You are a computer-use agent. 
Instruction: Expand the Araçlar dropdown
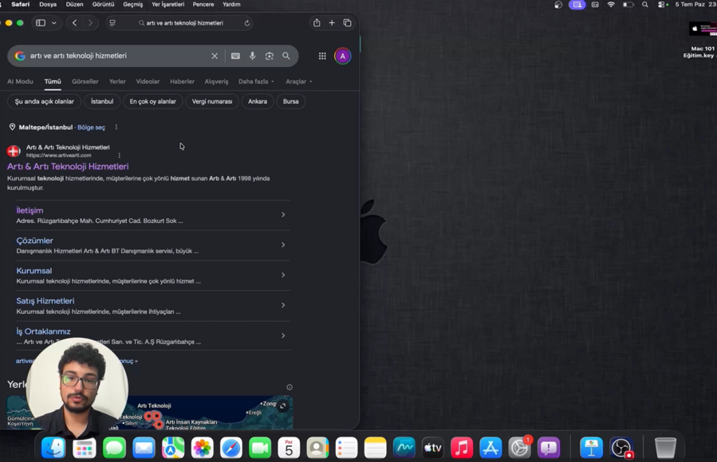299,81
